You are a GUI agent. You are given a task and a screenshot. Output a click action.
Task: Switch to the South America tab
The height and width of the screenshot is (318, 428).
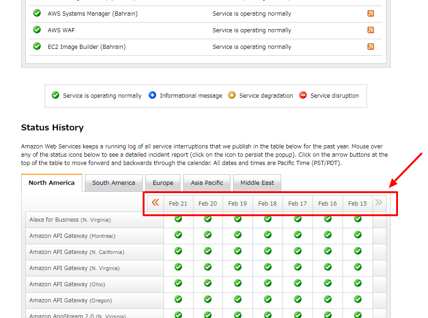[x=114, y=183]
